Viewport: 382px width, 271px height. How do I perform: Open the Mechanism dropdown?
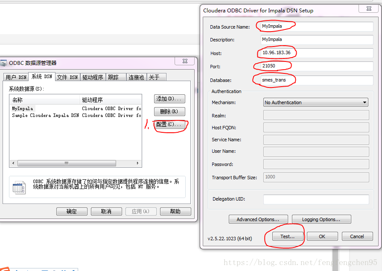[316, 102]
